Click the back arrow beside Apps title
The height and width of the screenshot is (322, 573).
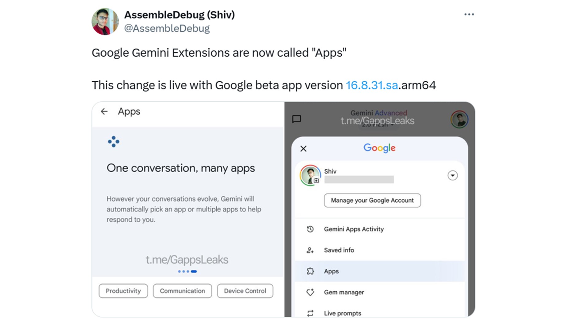click(104, 111)
